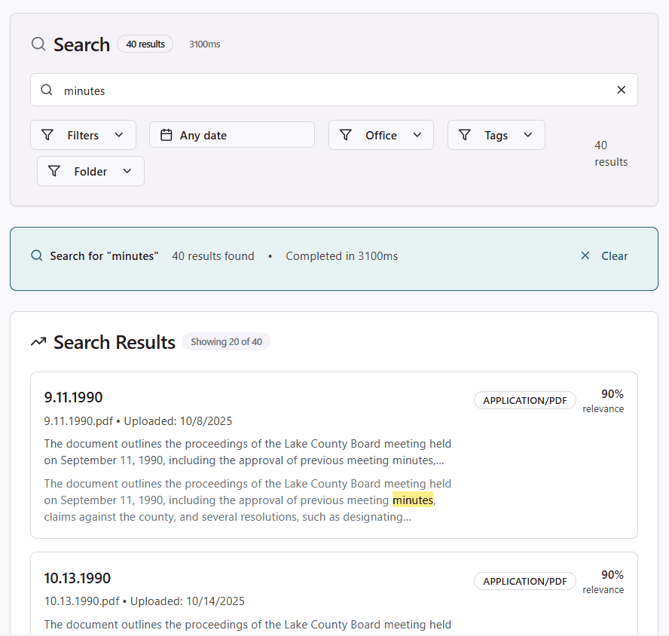Click Completed in 3100ms text
Image resolution: width=669 pixels, height=636 pixels.
[x=342, y=255]
